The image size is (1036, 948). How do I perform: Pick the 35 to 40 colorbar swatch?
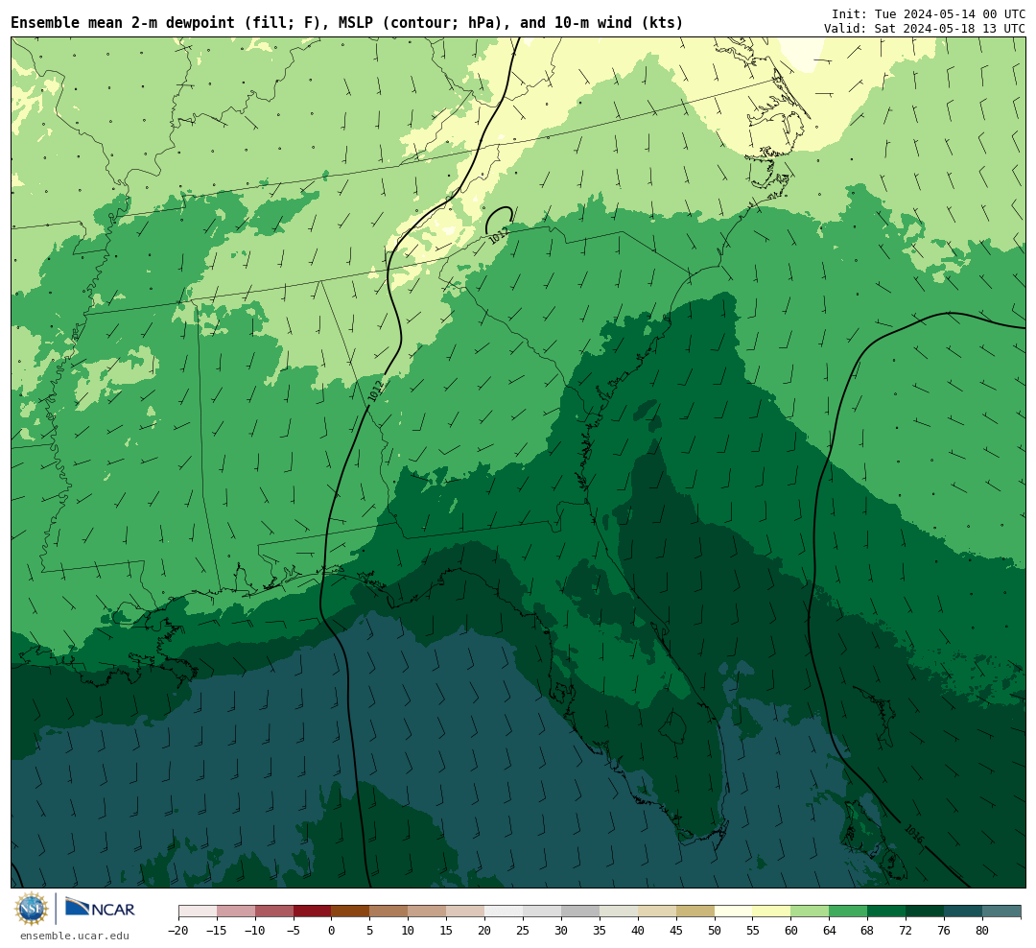[x=619, y=911]
